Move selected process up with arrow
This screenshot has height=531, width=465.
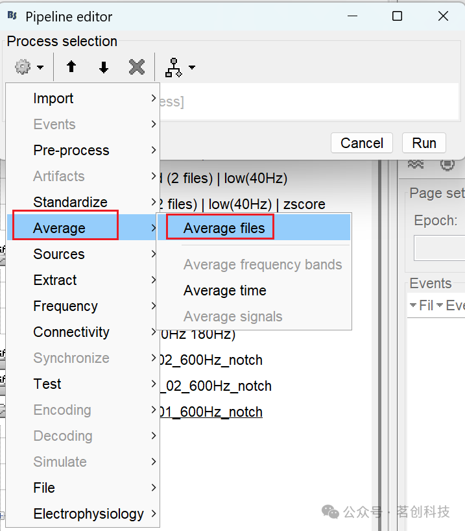[71, 67]
